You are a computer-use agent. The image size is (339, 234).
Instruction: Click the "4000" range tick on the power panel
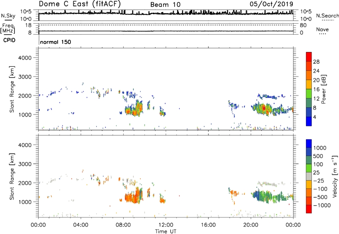pos(25,58)
